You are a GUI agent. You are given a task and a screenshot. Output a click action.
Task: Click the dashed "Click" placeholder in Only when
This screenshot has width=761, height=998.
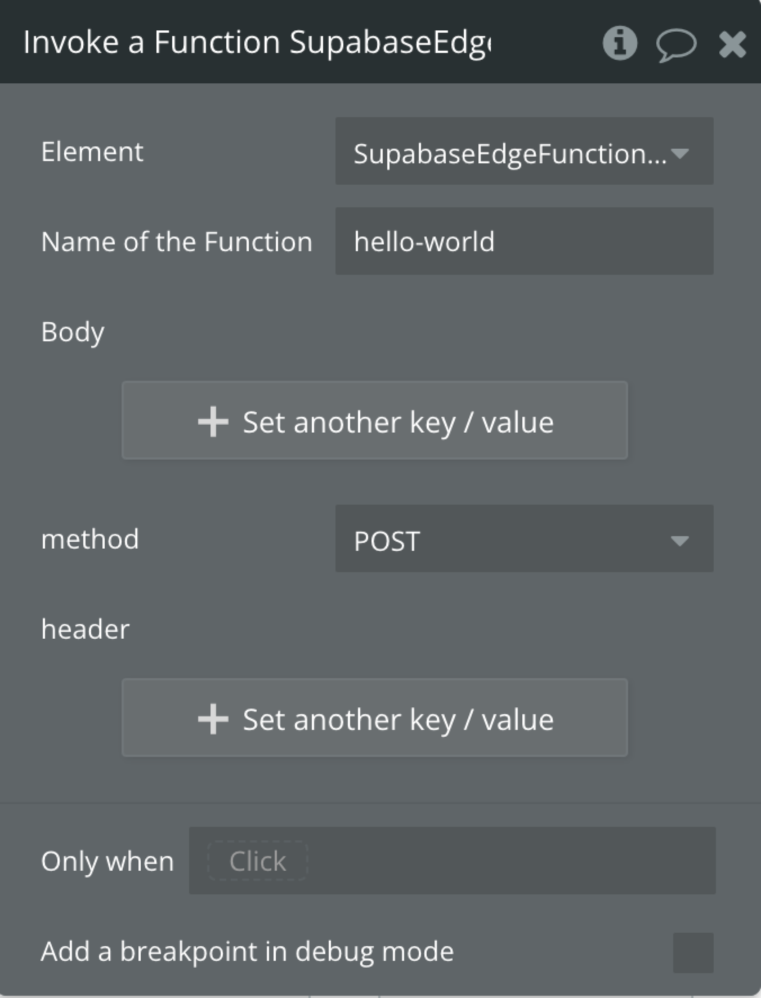click(258, 861)
